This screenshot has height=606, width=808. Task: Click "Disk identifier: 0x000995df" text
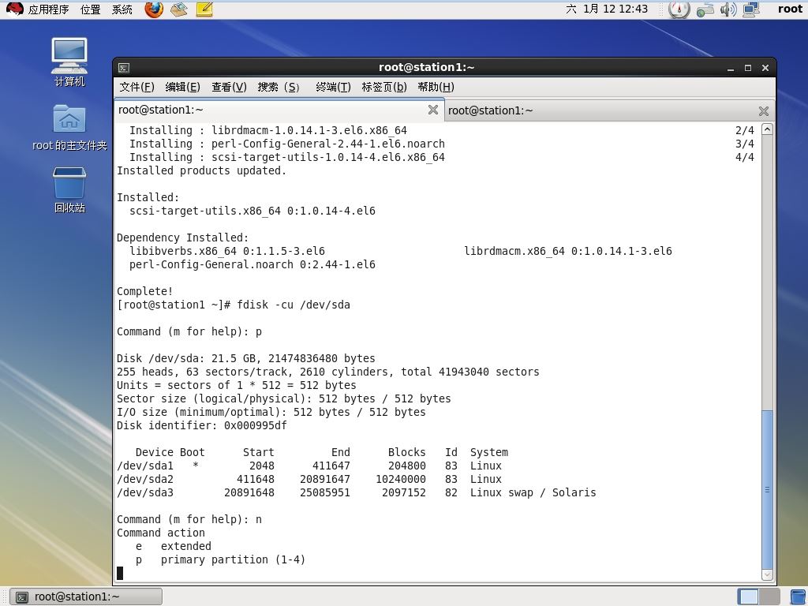[x=201, y=425]
